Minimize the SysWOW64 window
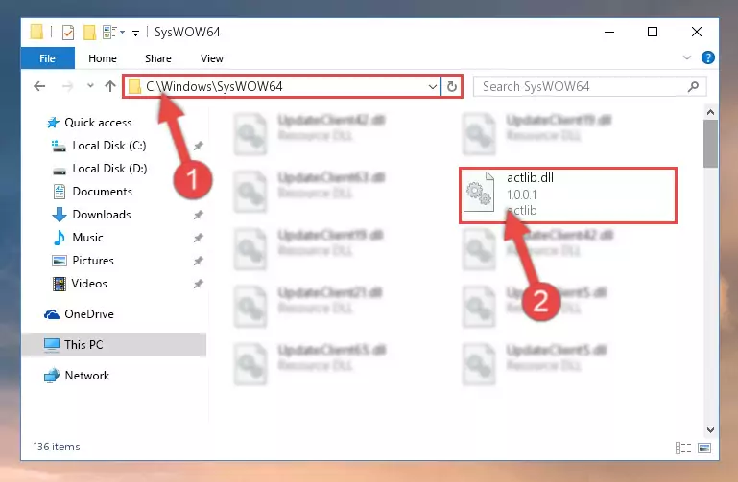The width and height of the screenshot is (738, 482). [609, 32]
